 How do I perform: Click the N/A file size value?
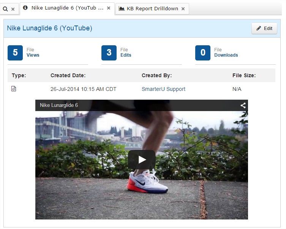[x=237, y=89]
